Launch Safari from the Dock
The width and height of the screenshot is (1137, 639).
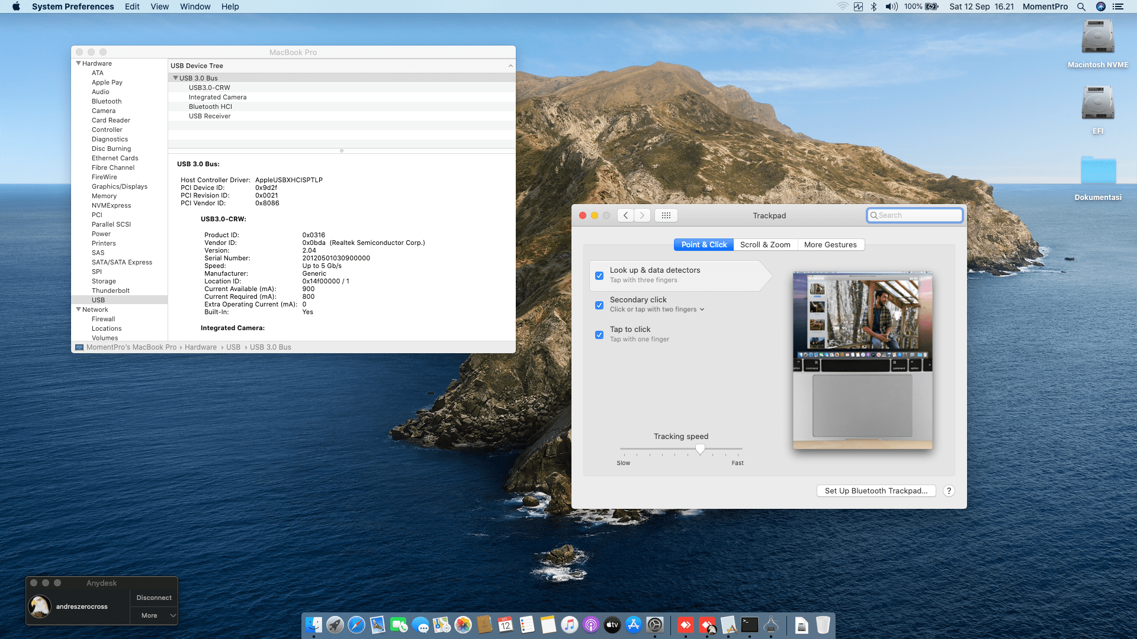click(x=356, y=625)
